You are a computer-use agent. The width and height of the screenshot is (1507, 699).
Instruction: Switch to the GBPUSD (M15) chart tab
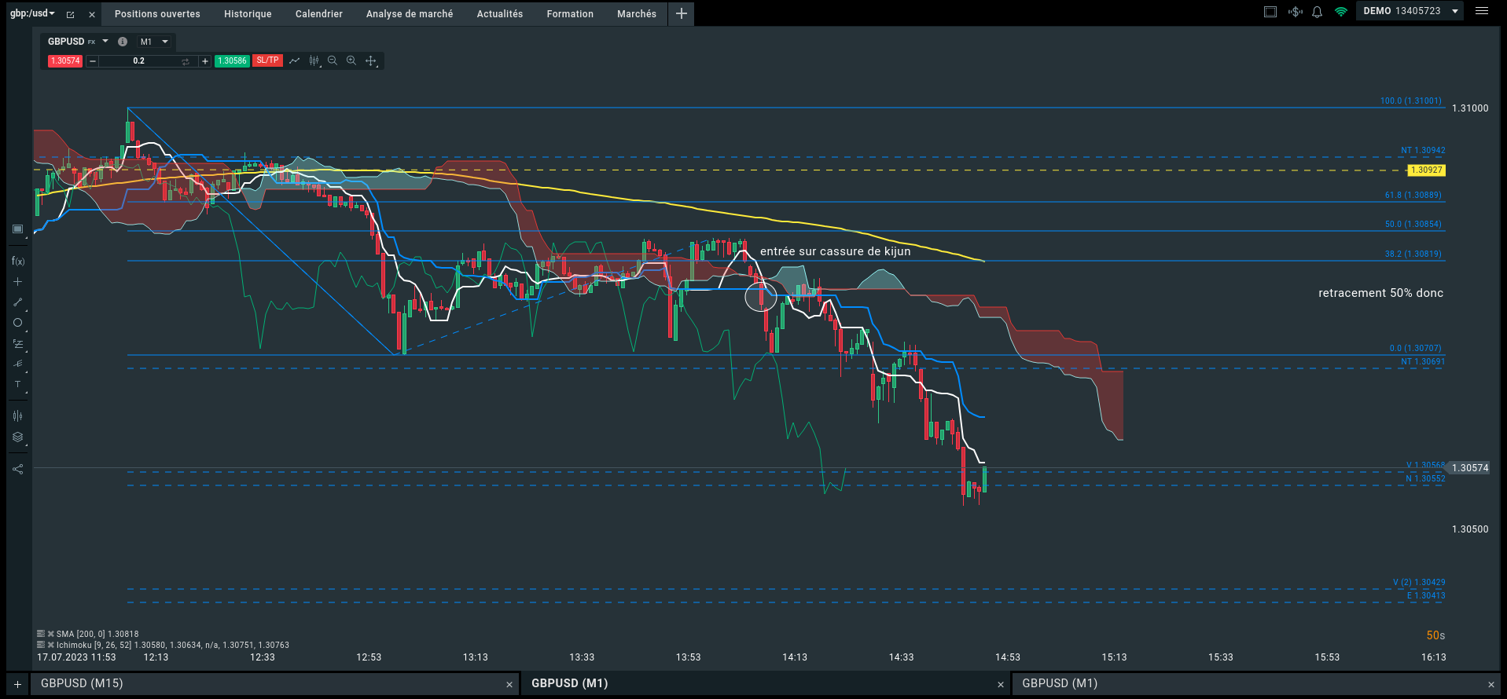click(x=82, y=683)
